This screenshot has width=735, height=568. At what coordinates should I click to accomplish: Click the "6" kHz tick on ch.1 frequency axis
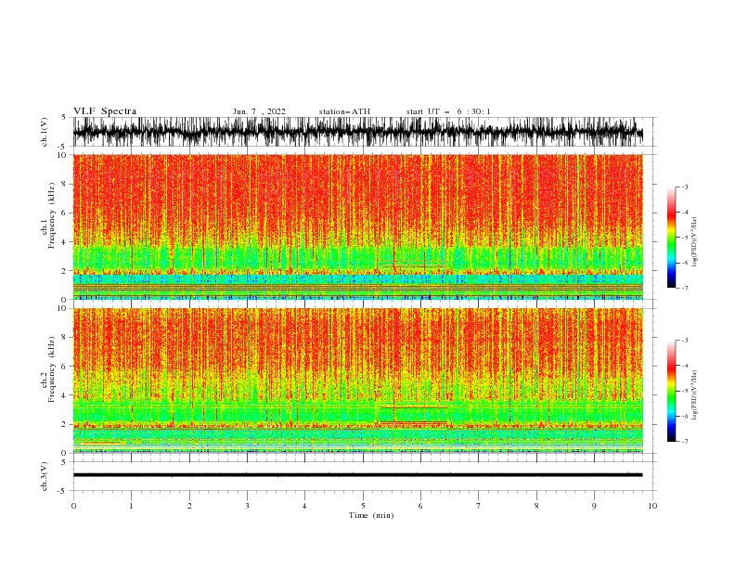(x=65, y=213)
